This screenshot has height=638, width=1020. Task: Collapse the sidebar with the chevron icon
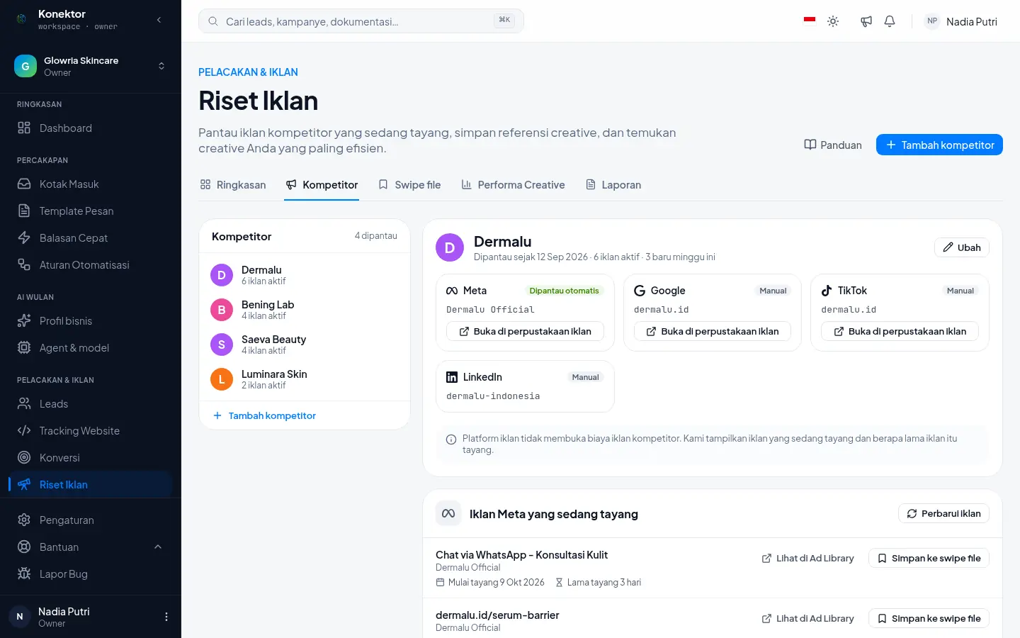click(159, 20)
